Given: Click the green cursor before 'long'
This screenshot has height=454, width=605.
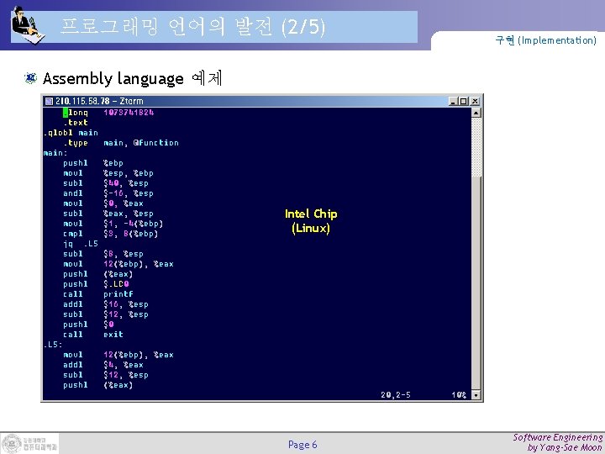Looking at the screenshot, I should coord(66,113).
